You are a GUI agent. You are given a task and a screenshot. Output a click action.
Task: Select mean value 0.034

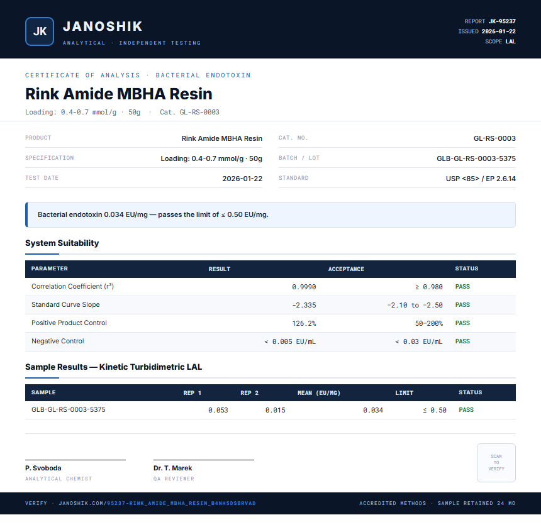(x=373, y=410)
